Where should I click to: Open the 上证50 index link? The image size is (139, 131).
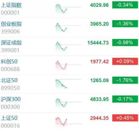pyautogui.click(x=9, y=118)
